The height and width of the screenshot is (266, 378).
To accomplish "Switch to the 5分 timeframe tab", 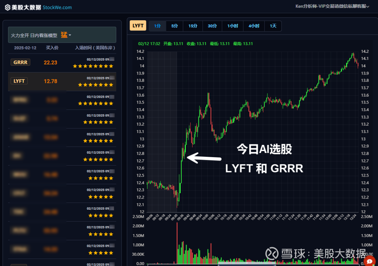I will (175, 26).
